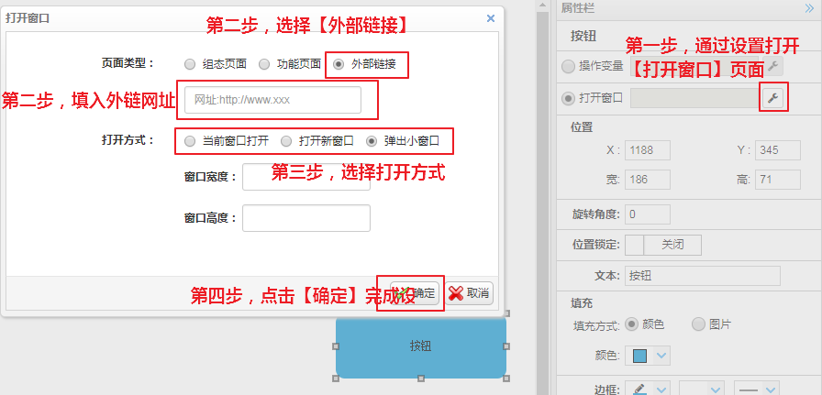Choose 打开新窗口 open mode
Viewport: 822px width, 395px height.
(x=286, y=141)
